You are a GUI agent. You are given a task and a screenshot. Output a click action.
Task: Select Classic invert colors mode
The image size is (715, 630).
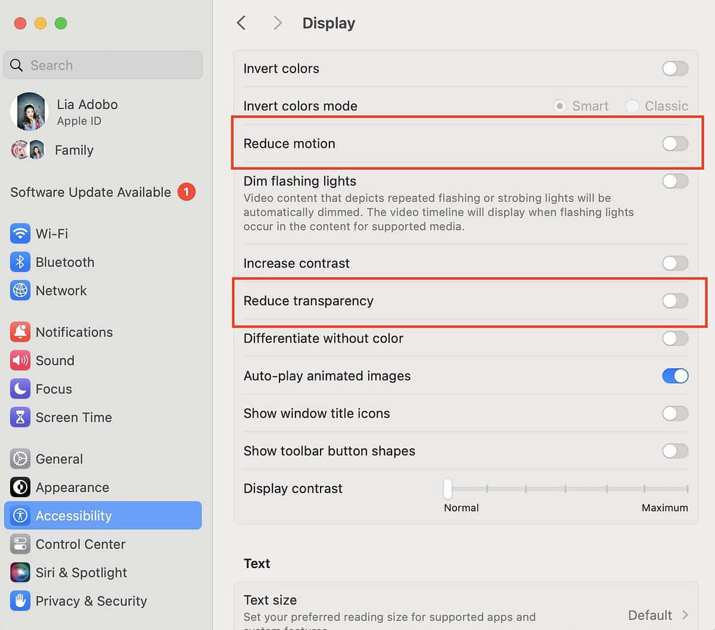point(632,106)
